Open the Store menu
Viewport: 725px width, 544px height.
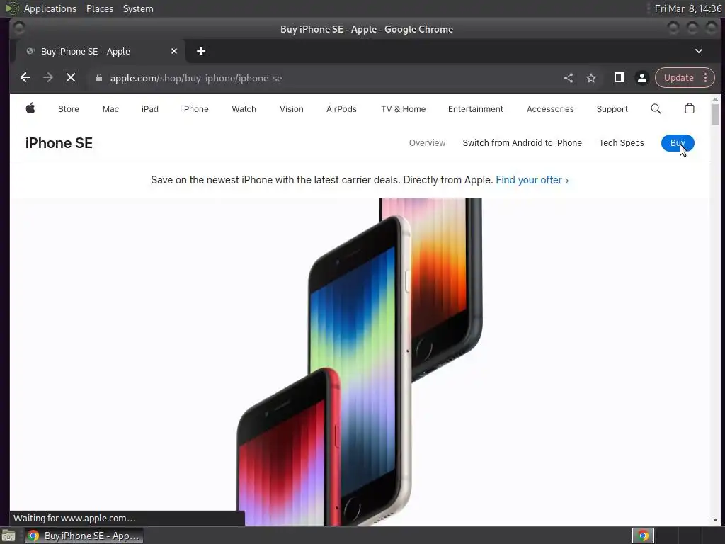click(69, 109)
